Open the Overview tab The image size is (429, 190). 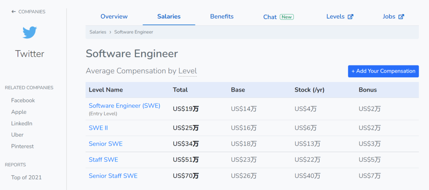click(114, 17)
